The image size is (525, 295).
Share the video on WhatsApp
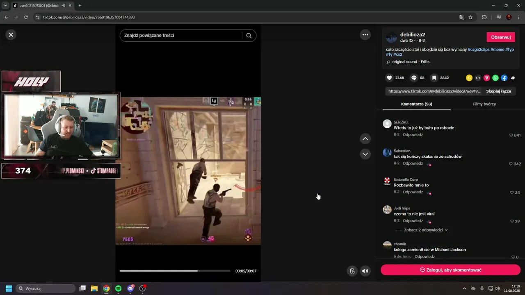coord(495,78)
